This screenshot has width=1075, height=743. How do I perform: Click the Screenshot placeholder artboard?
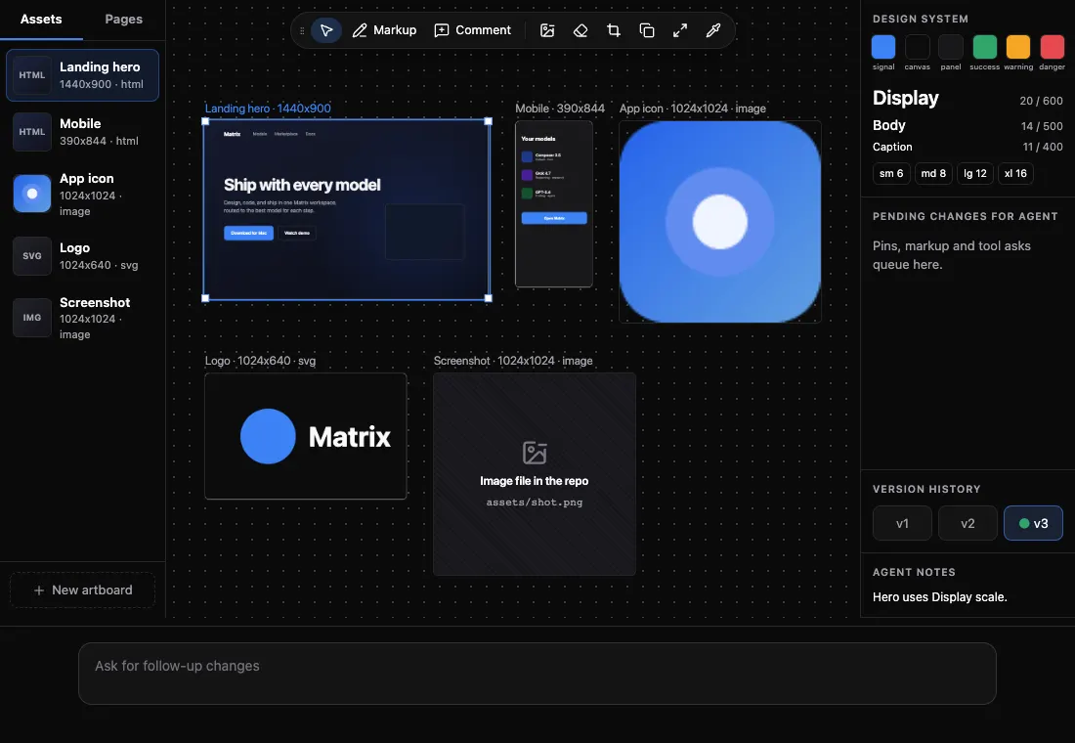coord(535,474)
